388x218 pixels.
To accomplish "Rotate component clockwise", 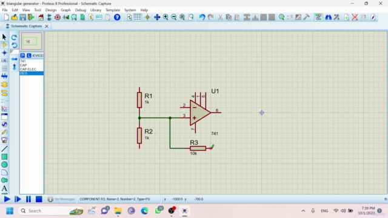I will [14, 37].
